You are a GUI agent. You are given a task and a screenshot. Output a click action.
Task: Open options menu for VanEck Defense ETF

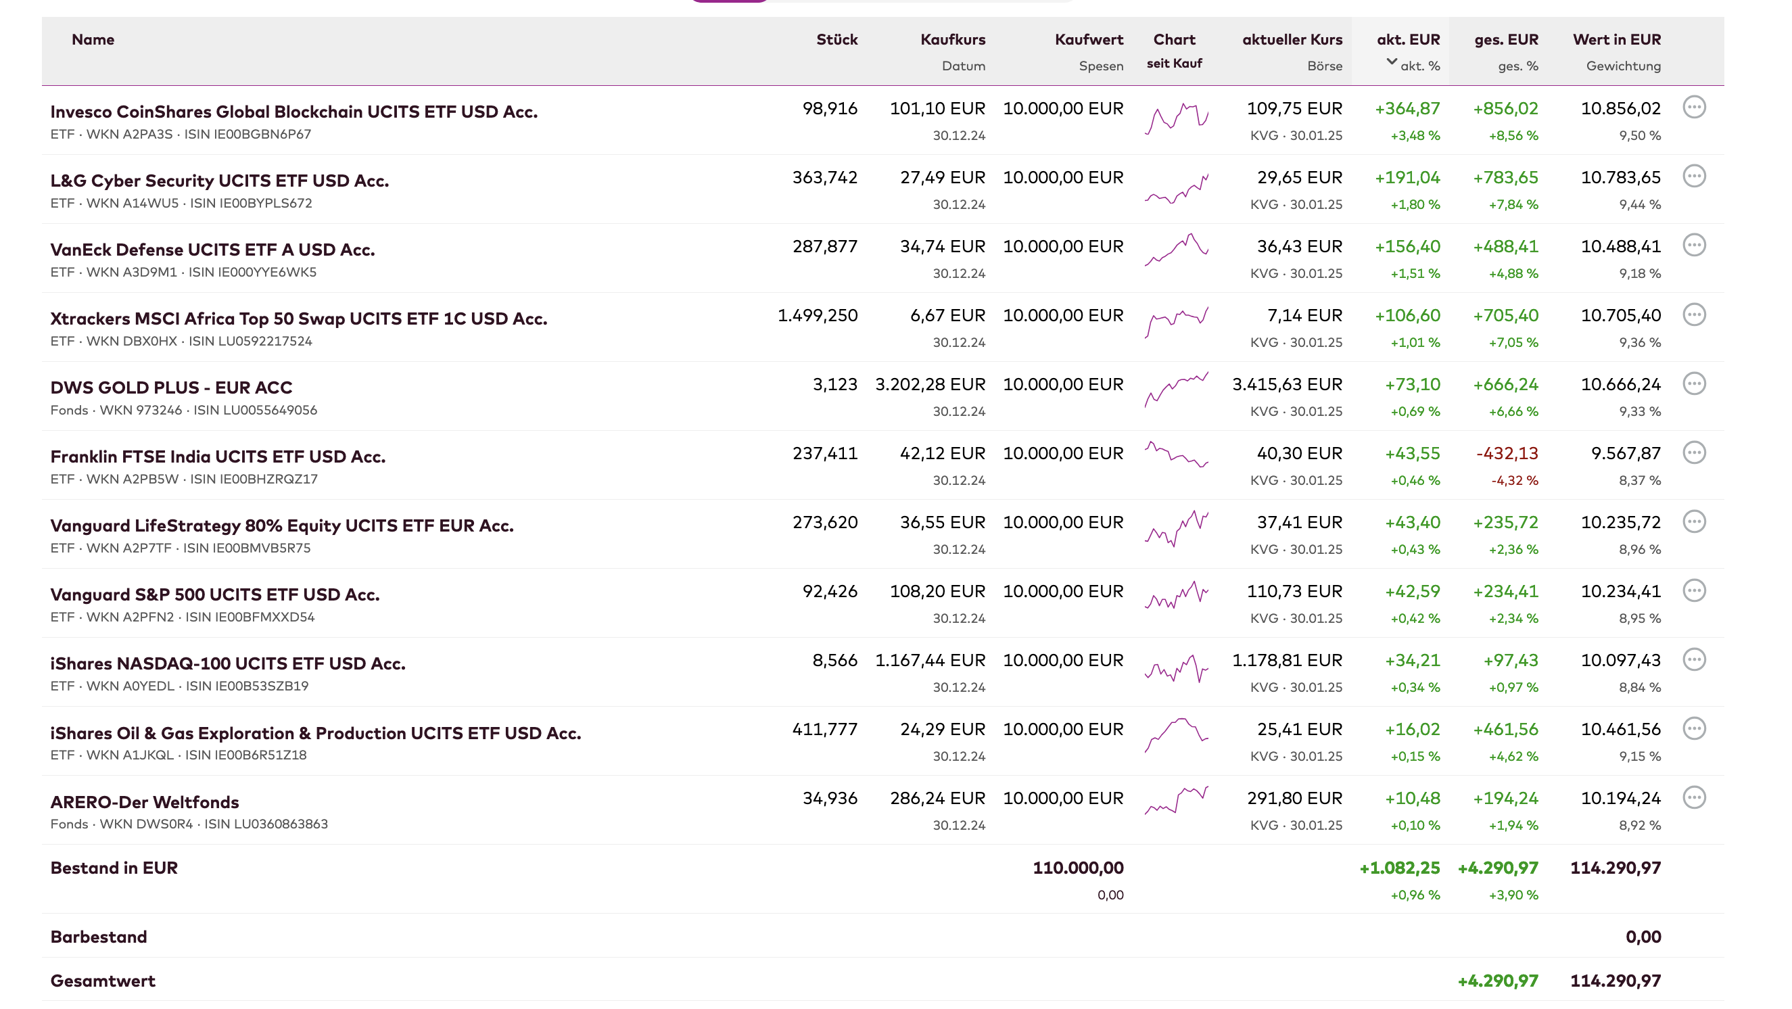pyautogui.click(x=1694, y=245)
